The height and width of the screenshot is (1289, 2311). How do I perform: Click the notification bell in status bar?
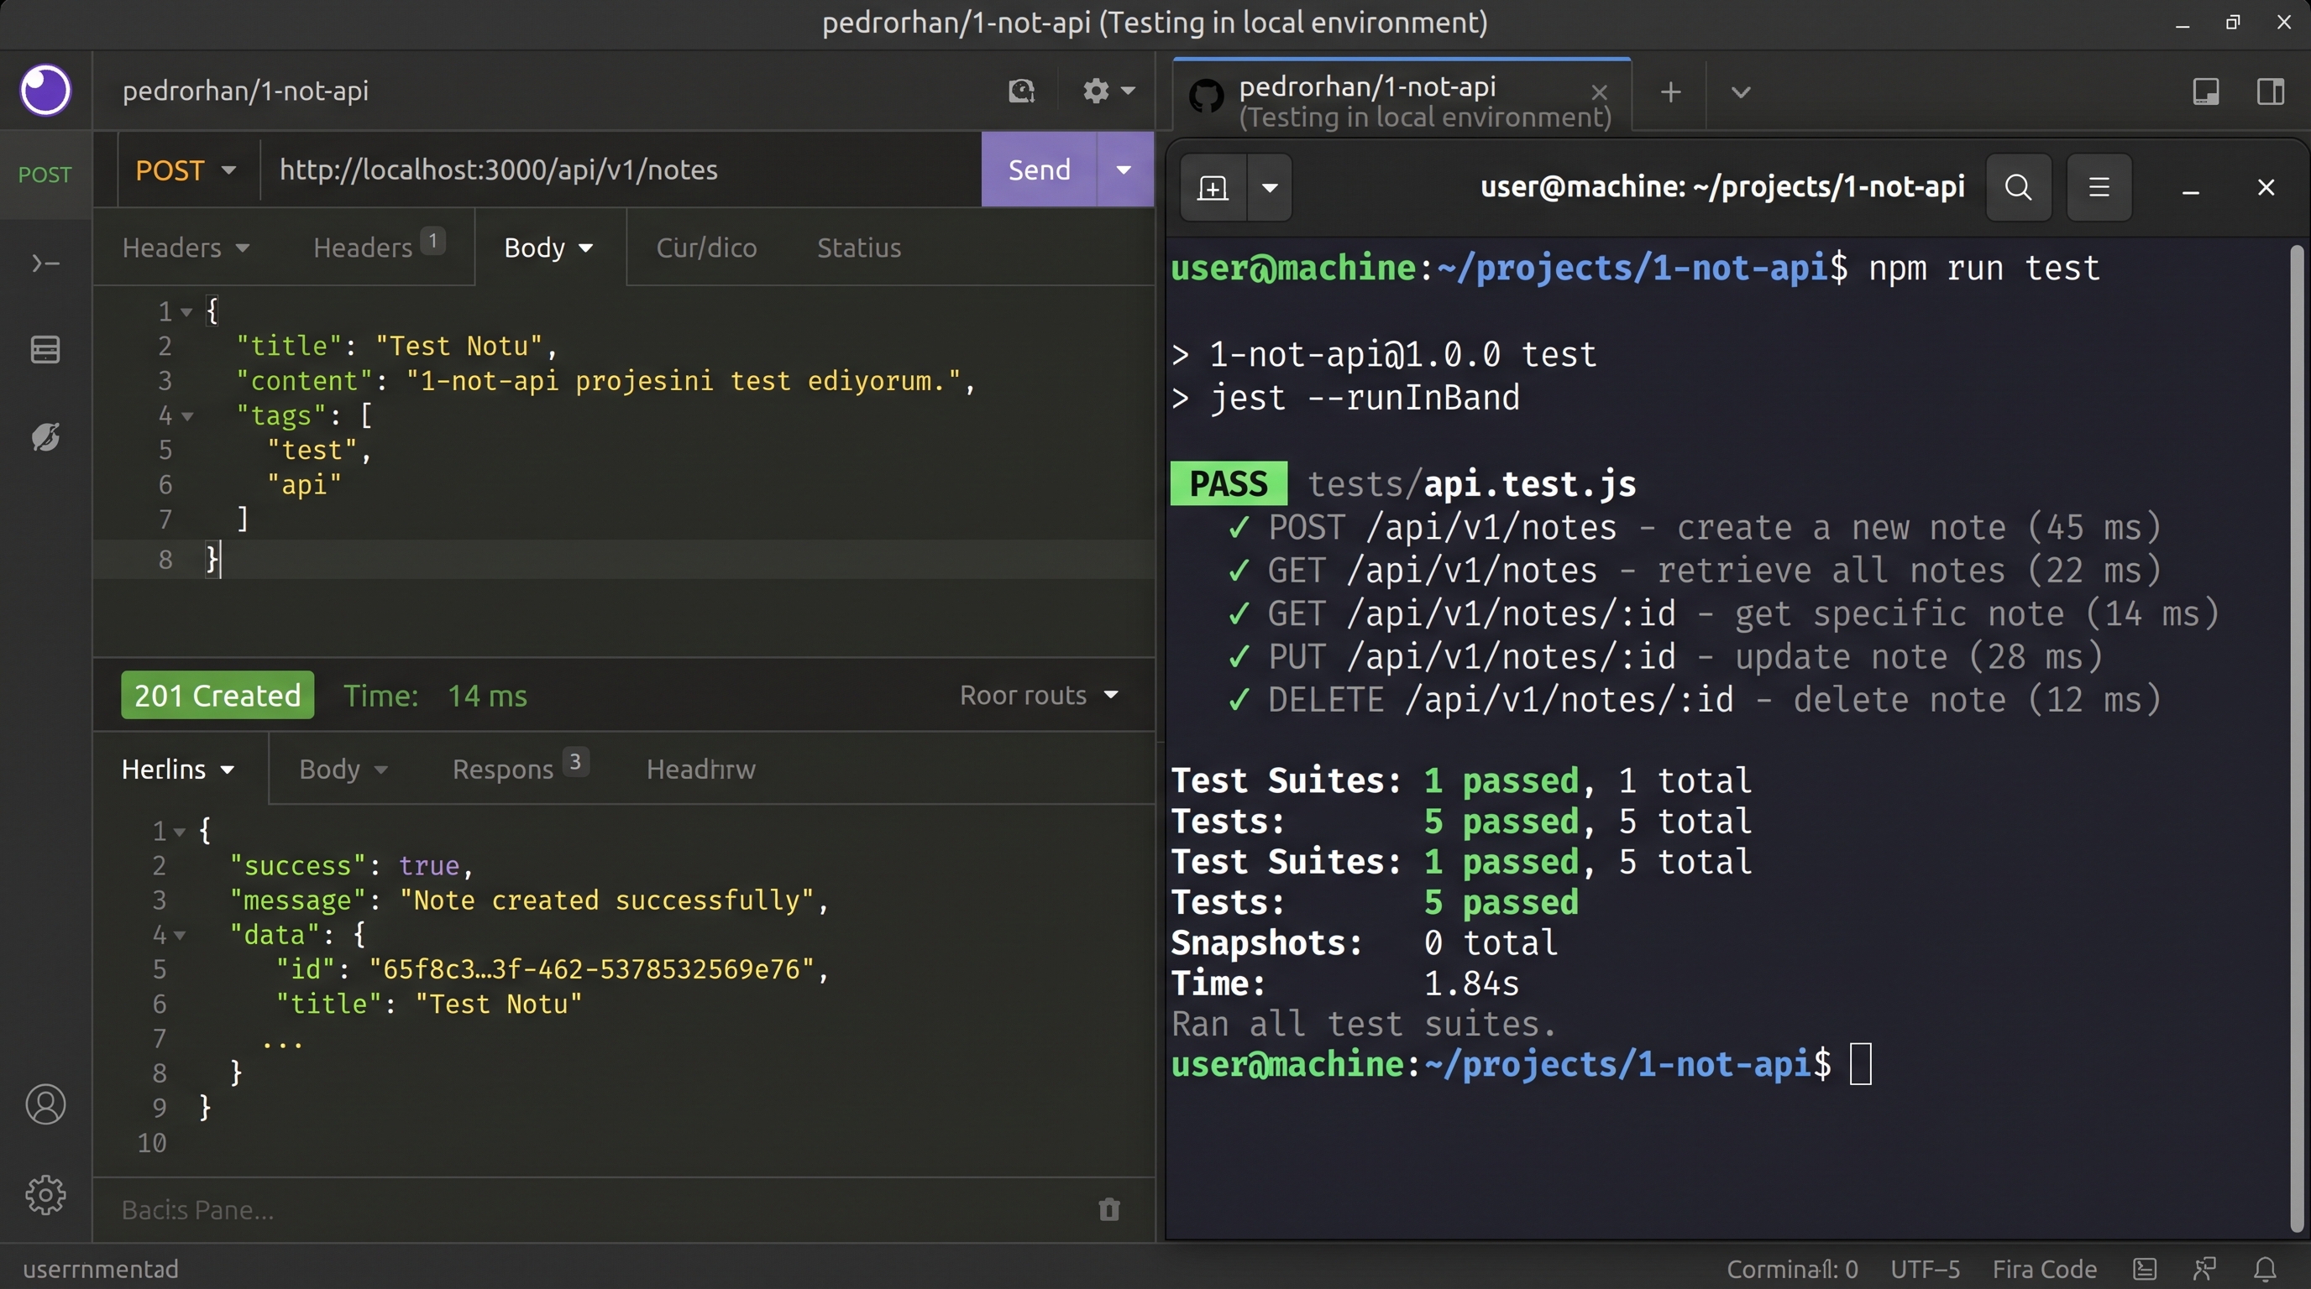2266,1270
